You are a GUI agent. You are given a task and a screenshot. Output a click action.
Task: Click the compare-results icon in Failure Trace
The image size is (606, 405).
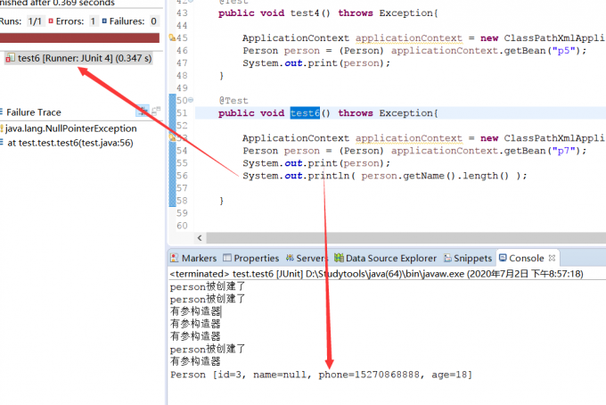[156, 112]
